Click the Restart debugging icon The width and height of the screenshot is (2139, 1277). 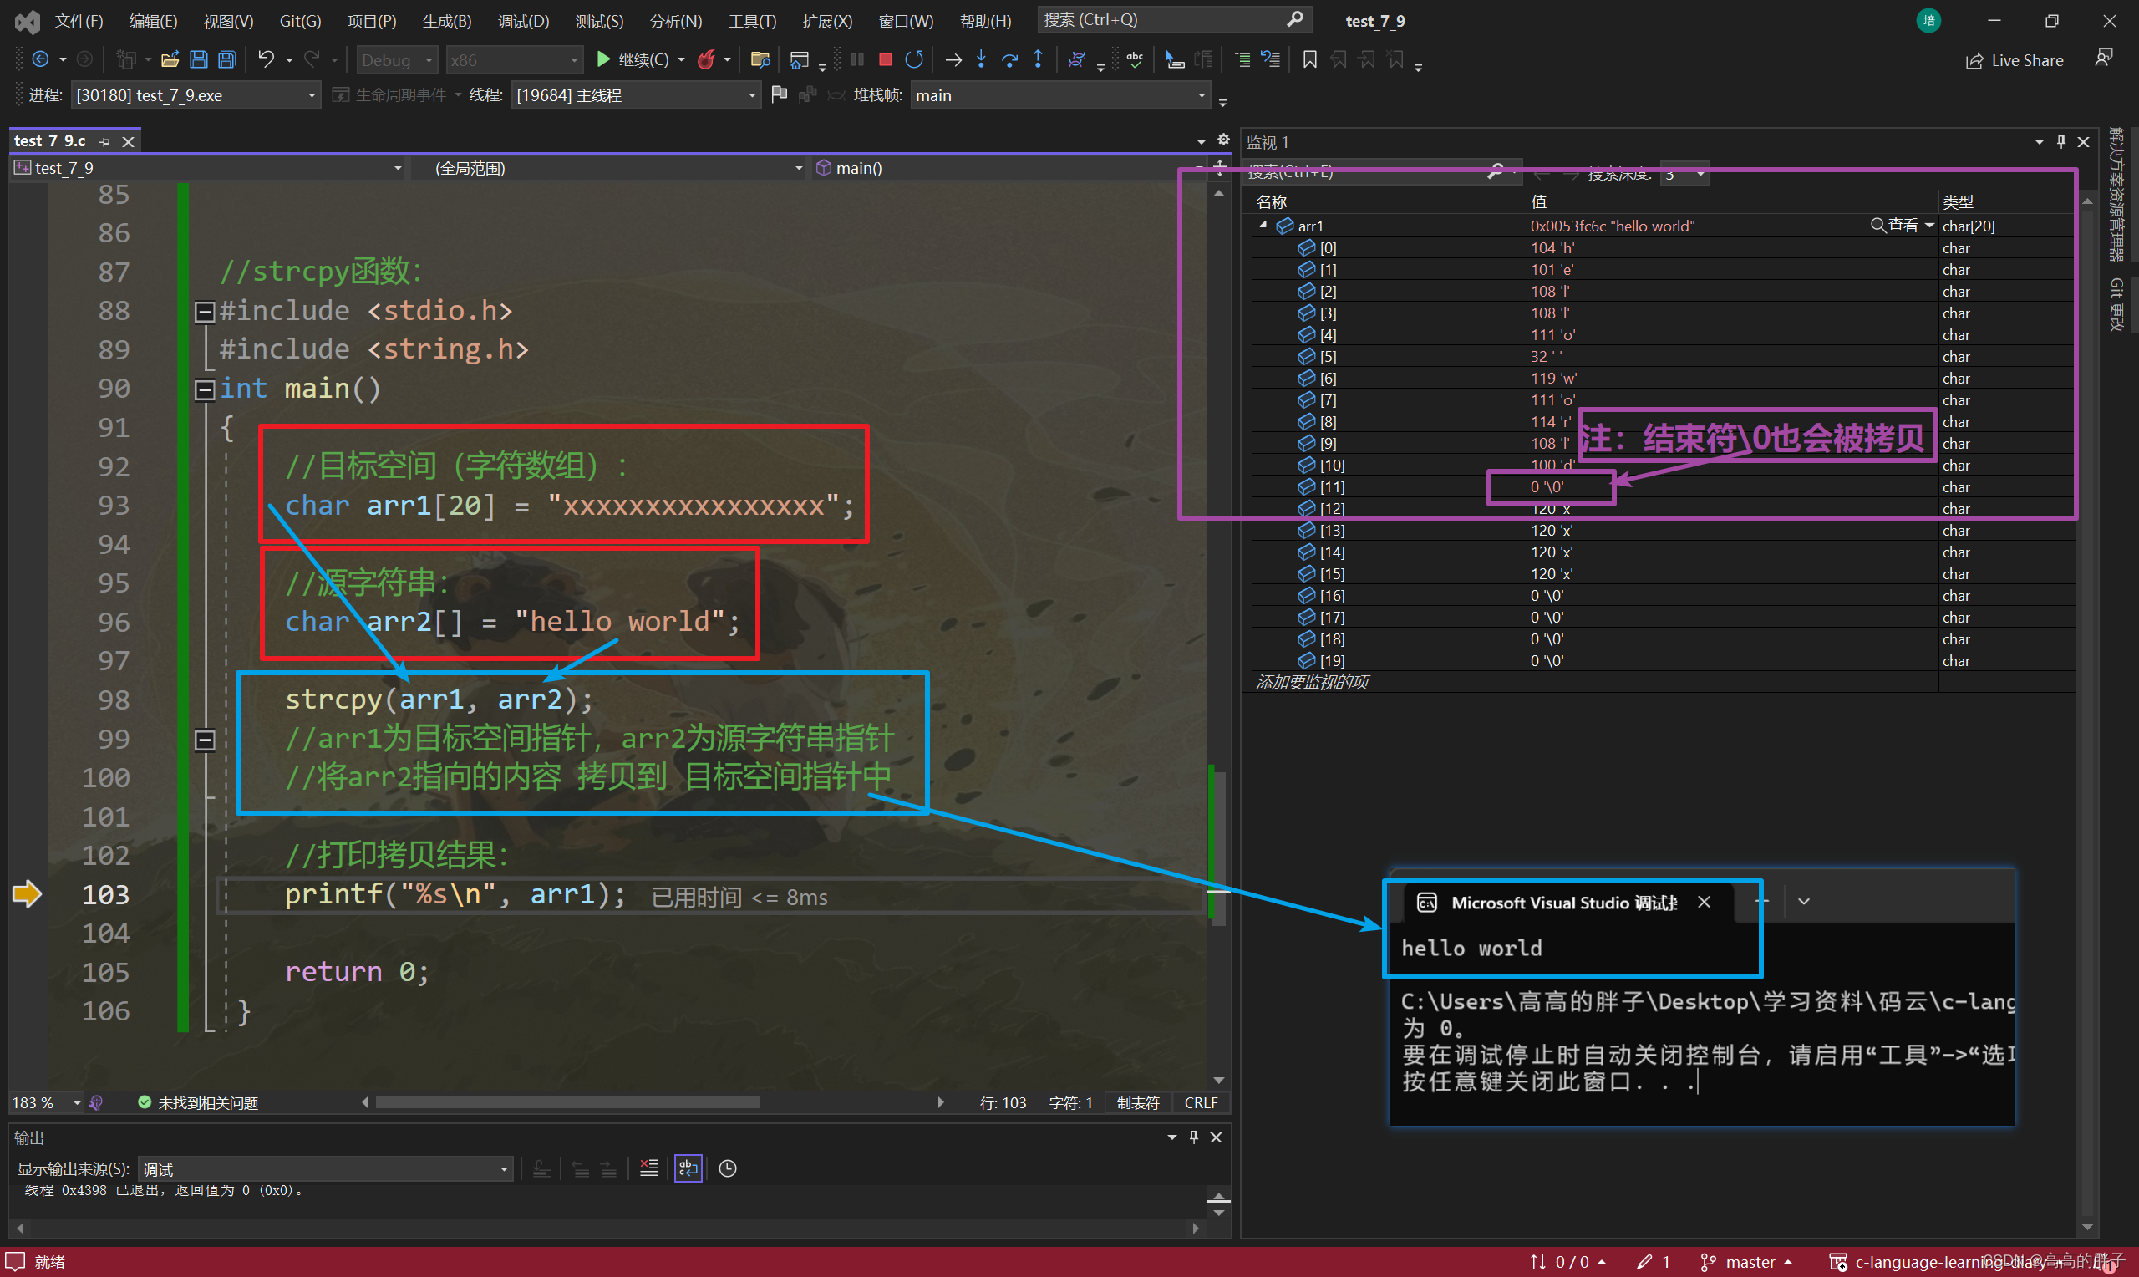click(x=914, y=59)
